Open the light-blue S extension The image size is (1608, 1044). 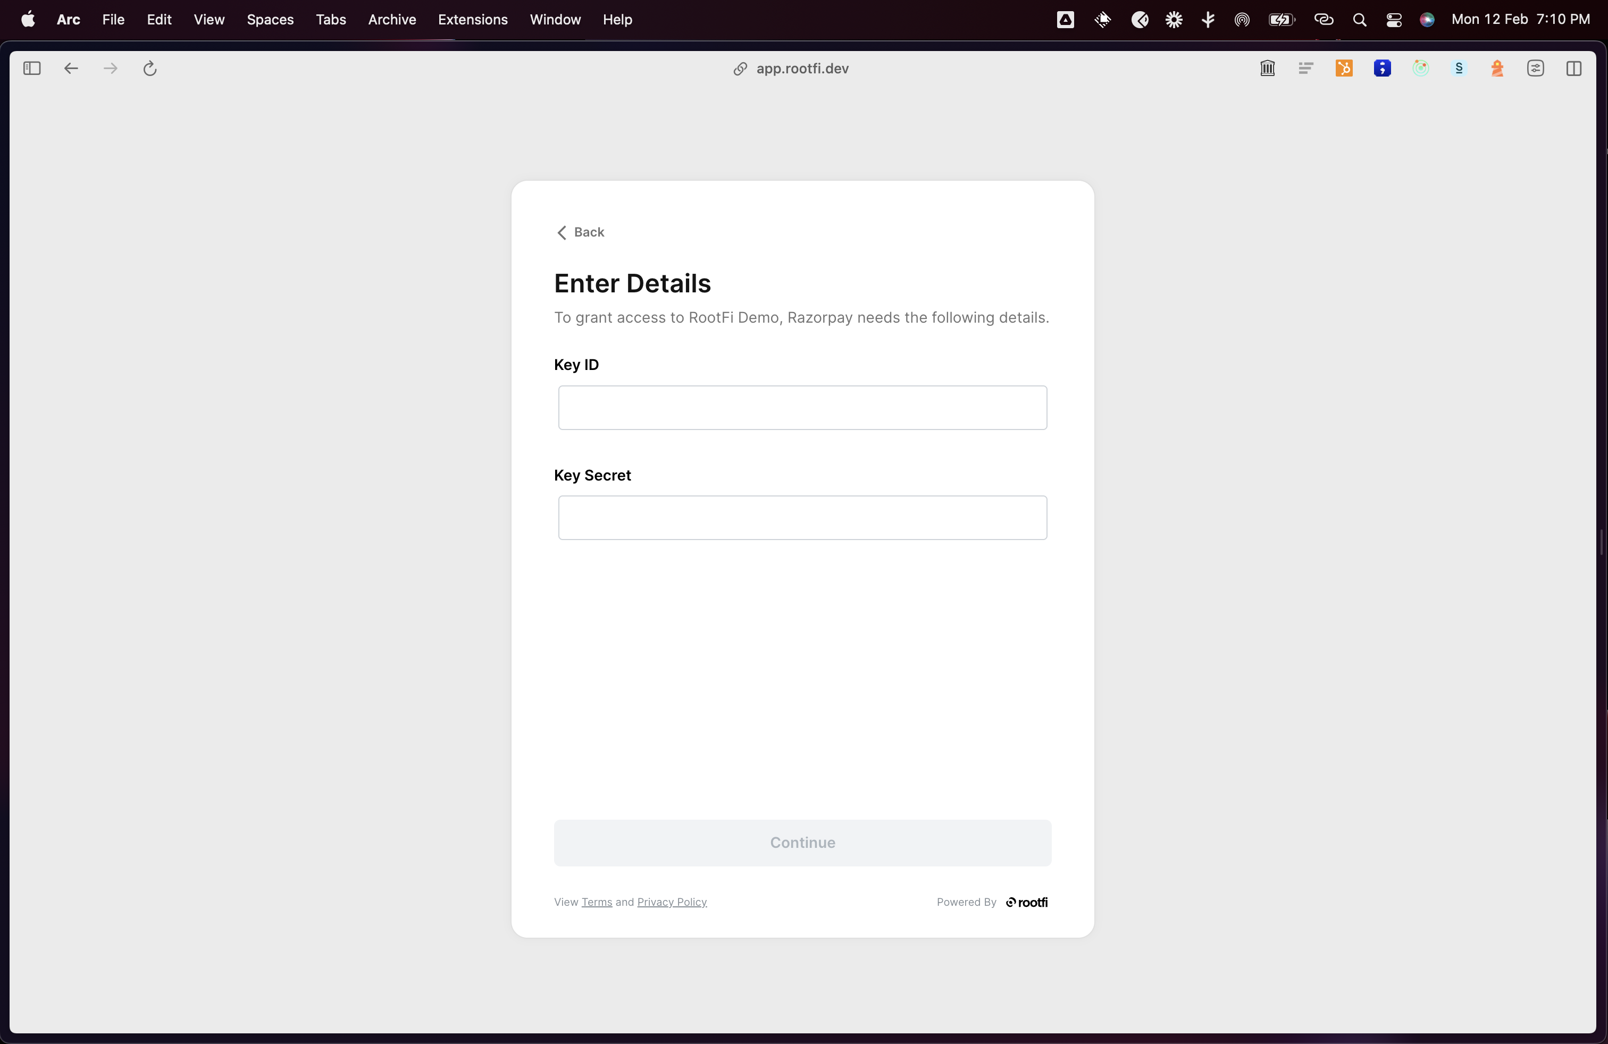(1459, 68)
